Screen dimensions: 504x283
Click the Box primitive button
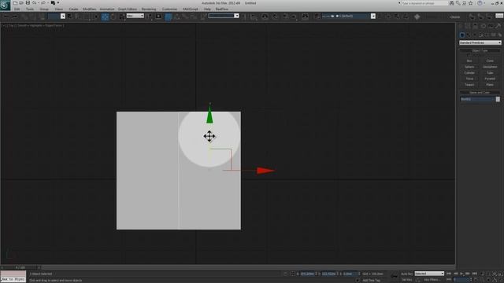point(469,61)
